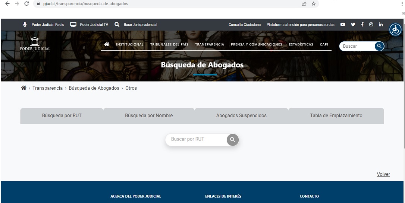Viewport: 405px width, 203px height.
Task: Click Búsqueda de Abogados in the breadcrumb
Action: point(94,88)
